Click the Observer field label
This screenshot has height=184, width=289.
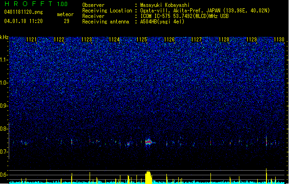pos(93,5)
